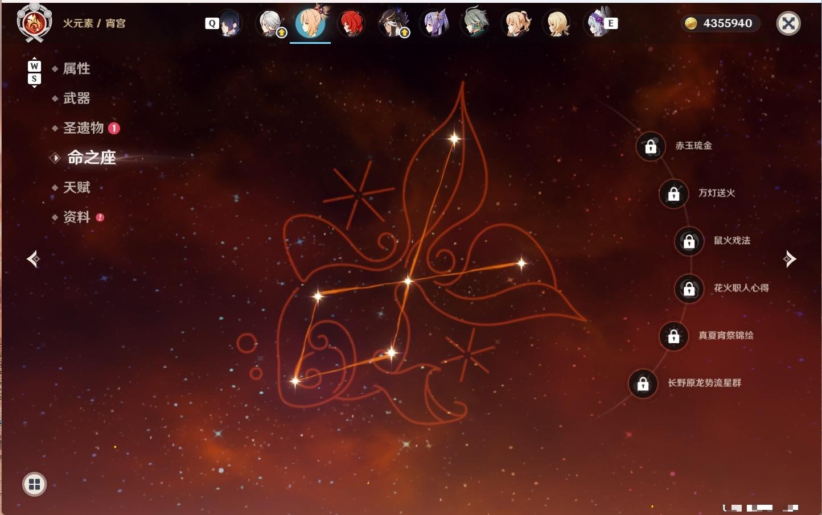The height and width of the screenshot is (515, 822).
Task: Open the 真夏宵祭锦绘 lock icon
Action: (x=673, y=336)
